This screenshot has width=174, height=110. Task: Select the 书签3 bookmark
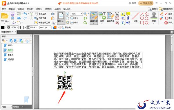[8, 55]
